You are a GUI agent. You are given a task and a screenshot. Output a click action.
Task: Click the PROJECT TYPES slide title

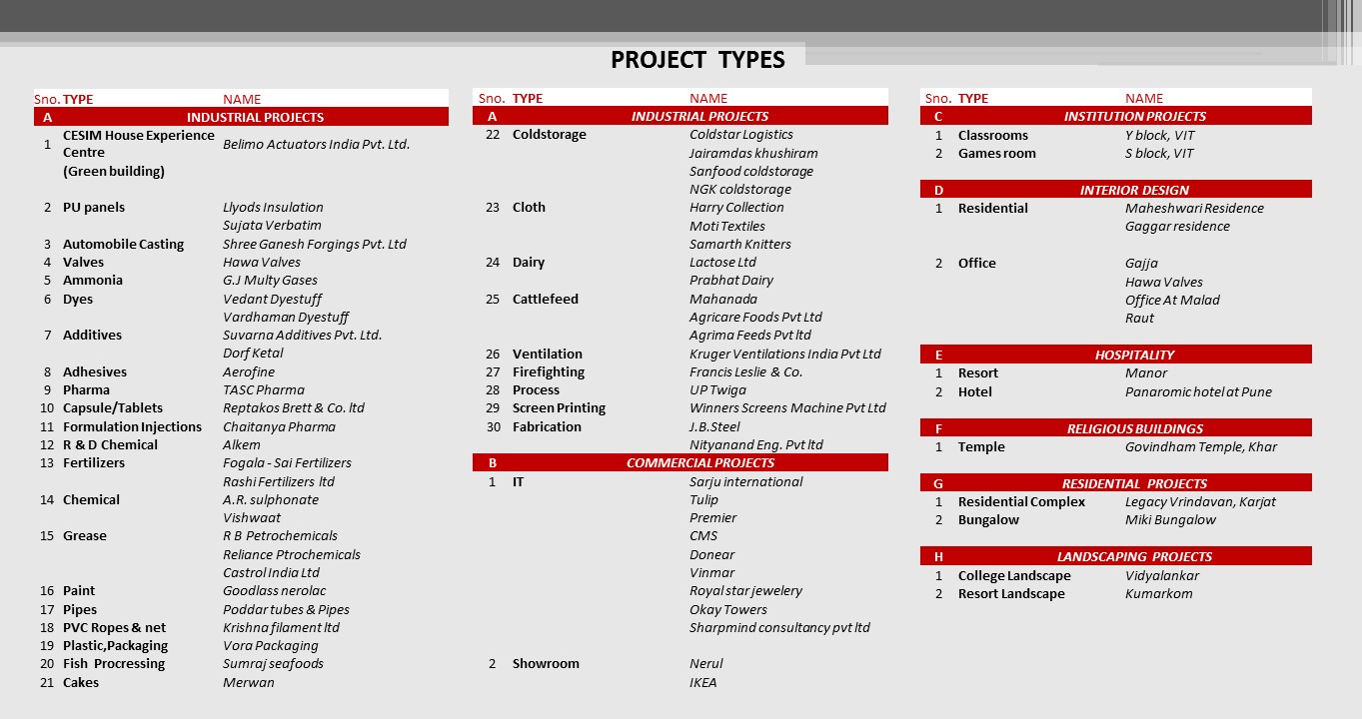coord(697,60)
